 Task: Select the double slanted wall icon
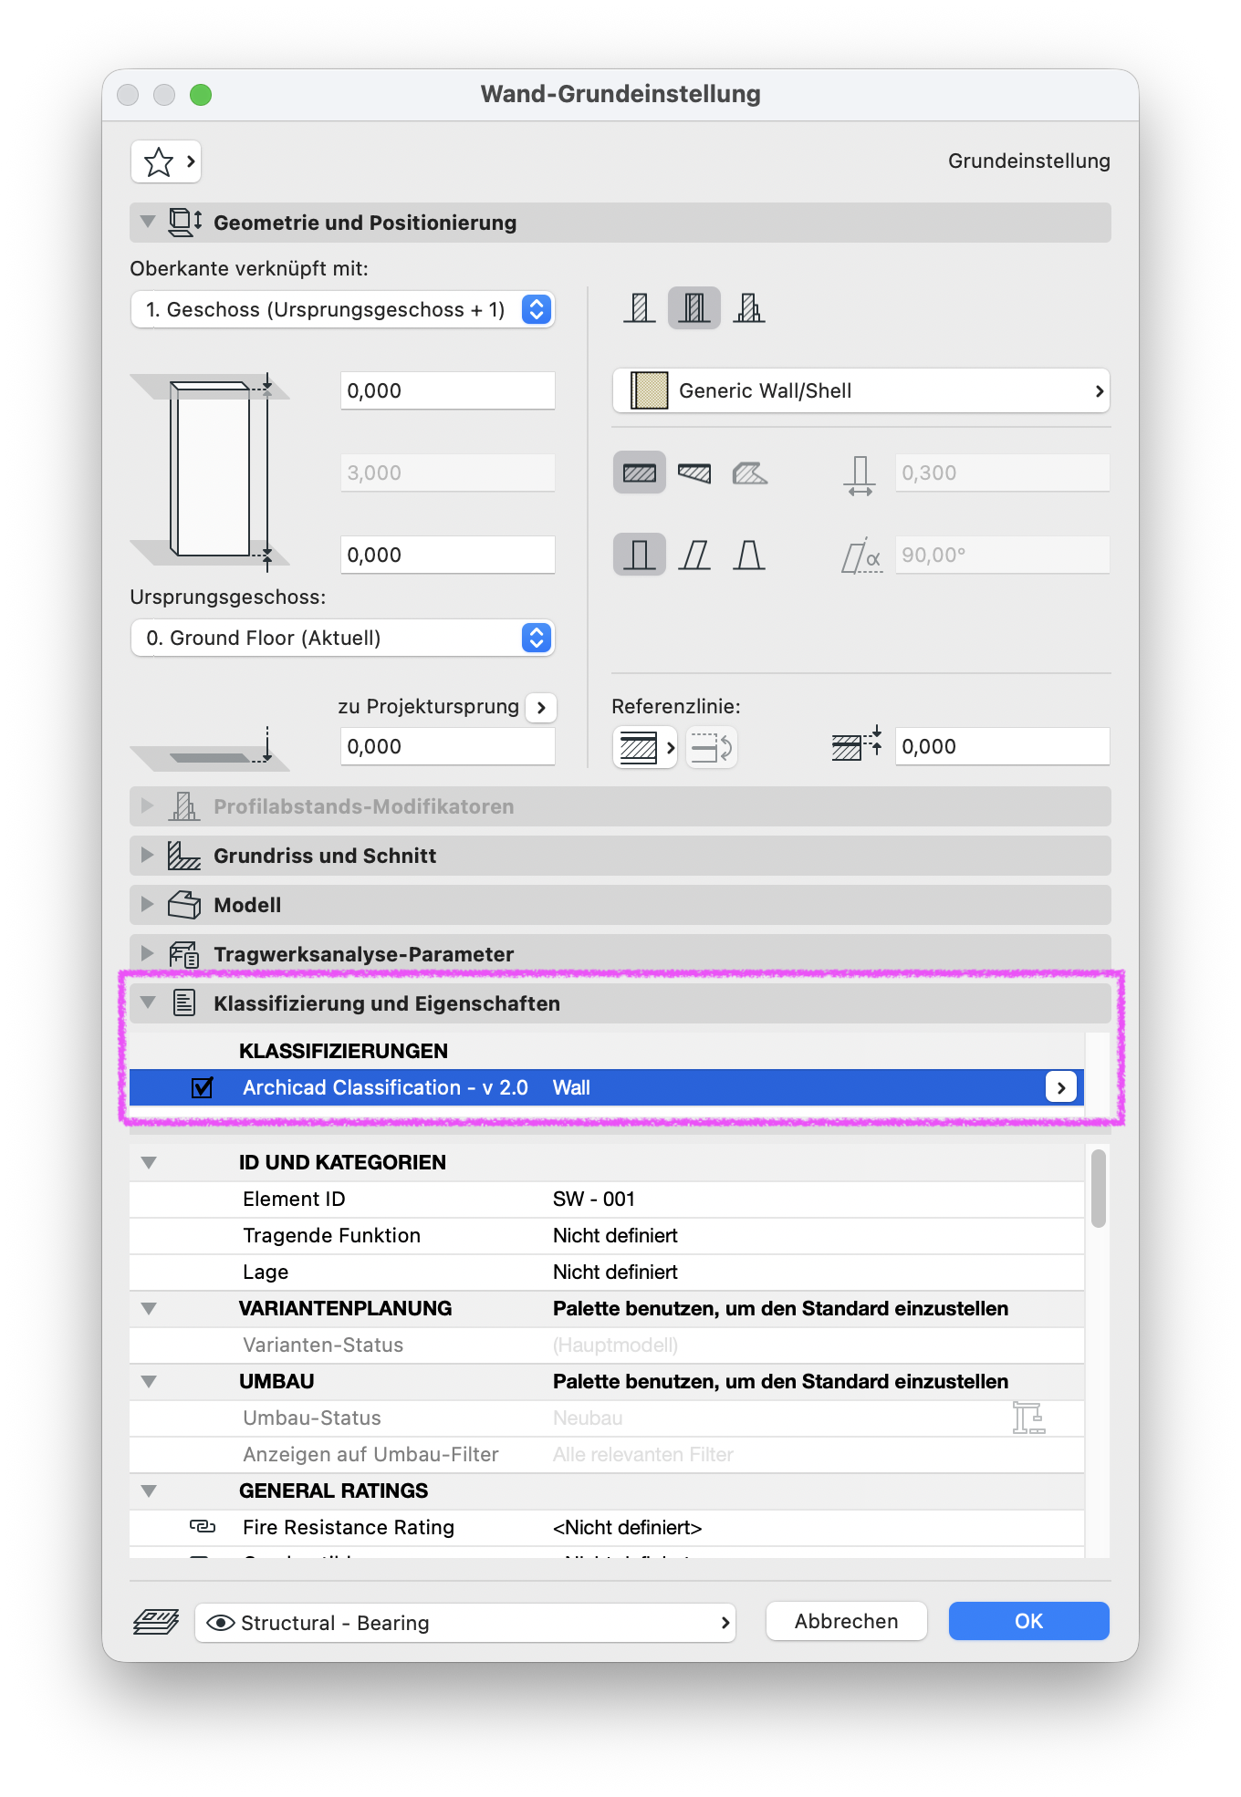coord(749,555)
